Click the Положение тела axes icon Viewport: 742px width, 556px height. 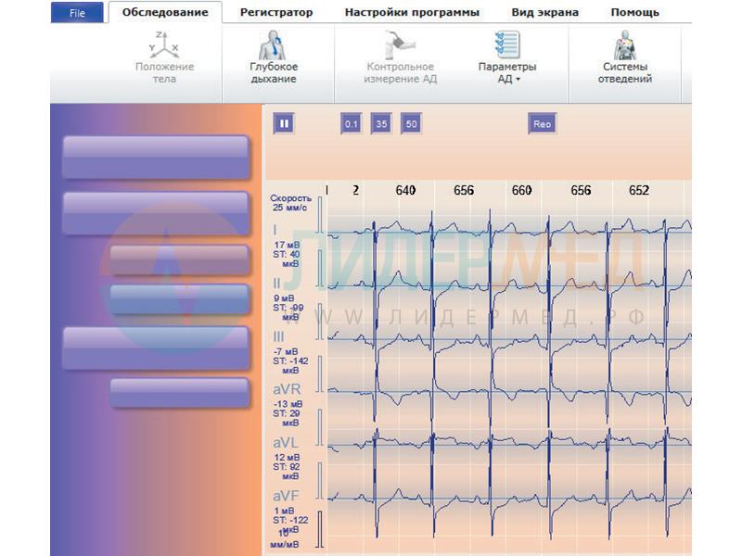coord(164,44)
